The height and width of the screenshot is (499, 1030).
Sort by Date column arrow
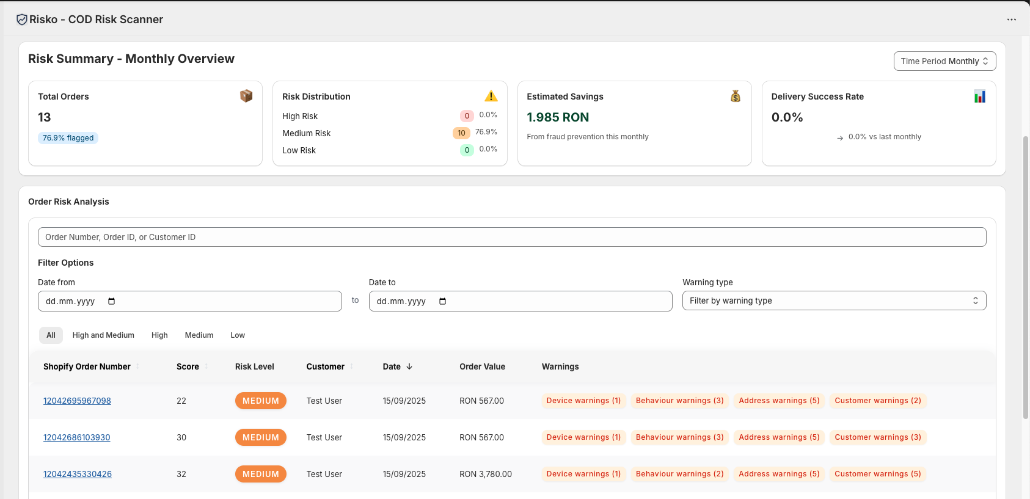[409, 366]
